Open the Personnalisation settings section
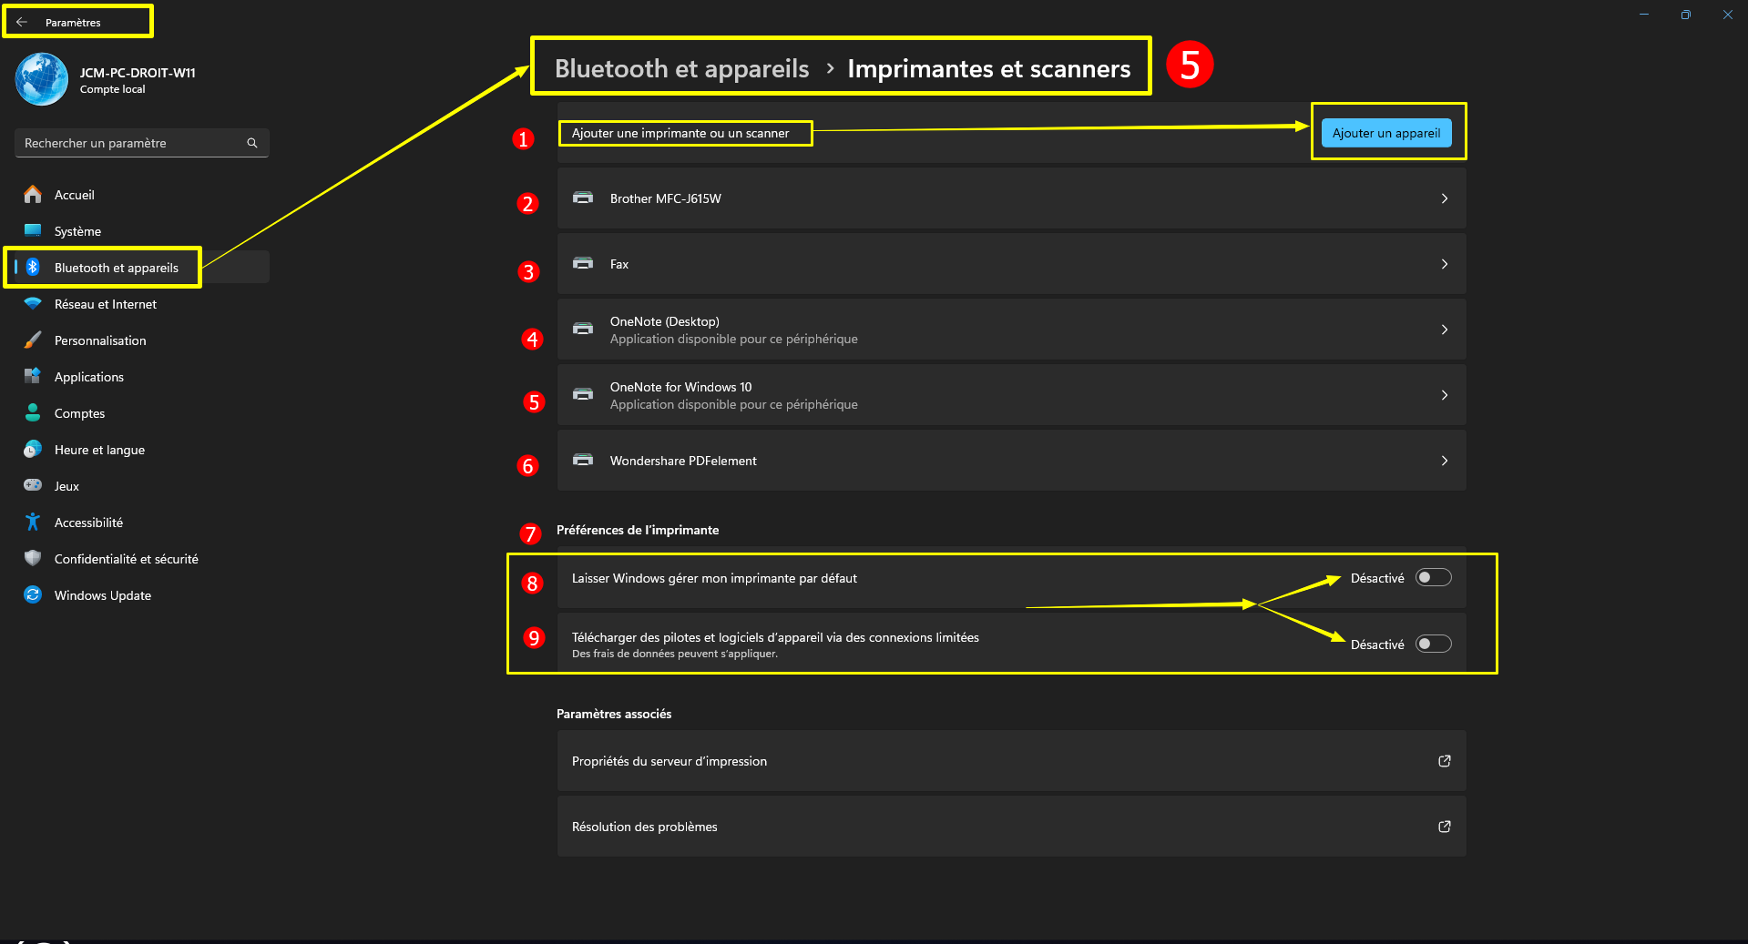The height and width of the screenshot is (944, 1748). point(100,340)
